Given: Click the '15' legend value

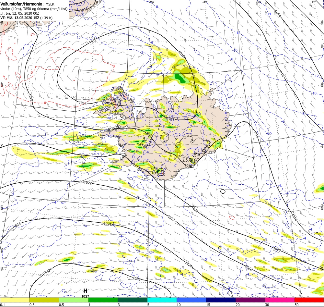Looking at the screenshot, I should coord(208,305).
